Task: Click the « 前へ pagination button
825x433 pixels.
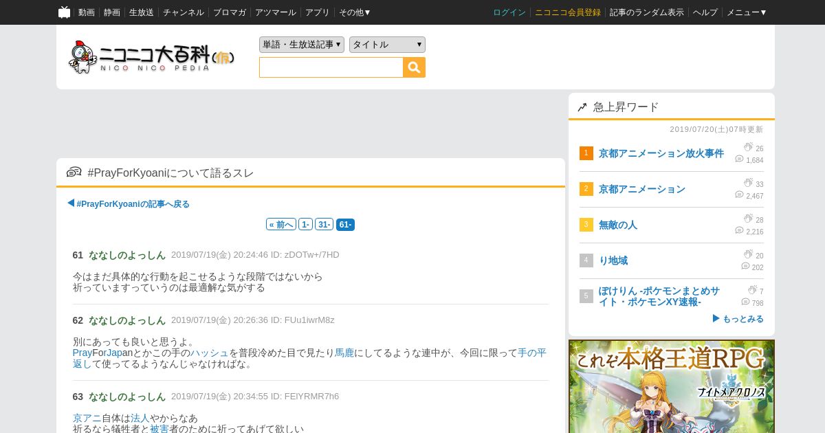Action: [x=281, y=225]
